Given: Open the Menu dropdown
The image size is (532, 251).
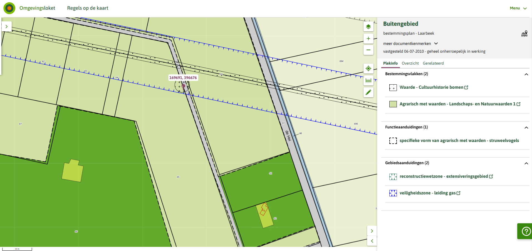Looking at the screenshot, I should pyautogui.click(x=518, y=8).
